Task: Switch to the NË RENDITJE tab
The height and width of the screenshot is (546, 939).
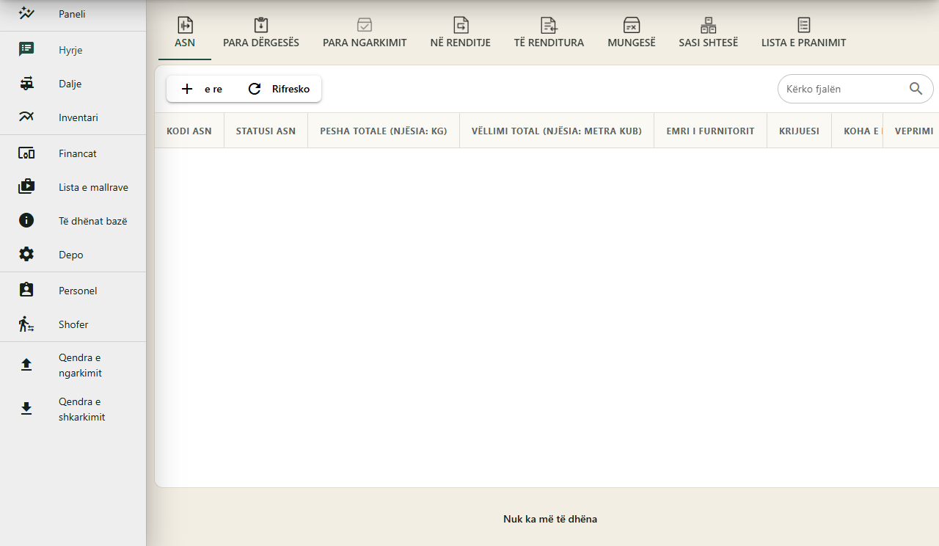Action: click(x=461, y=34)
